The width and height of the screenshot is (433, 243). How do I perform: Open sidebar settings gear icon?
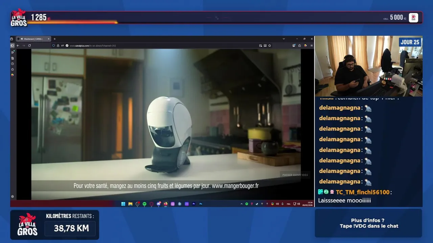coord(13,196)
